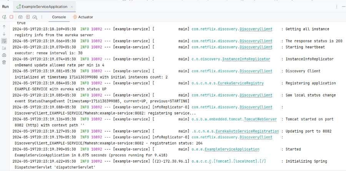Click '[(2)-172.30.96.1]' thread name text
The height and width of the screenshot is (171, 346).
pyautogui.click(x=171, y=161)
